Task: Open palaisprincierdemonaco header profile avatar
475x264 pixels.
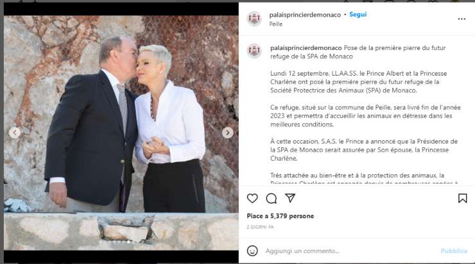Action: [x=254, y=19]
